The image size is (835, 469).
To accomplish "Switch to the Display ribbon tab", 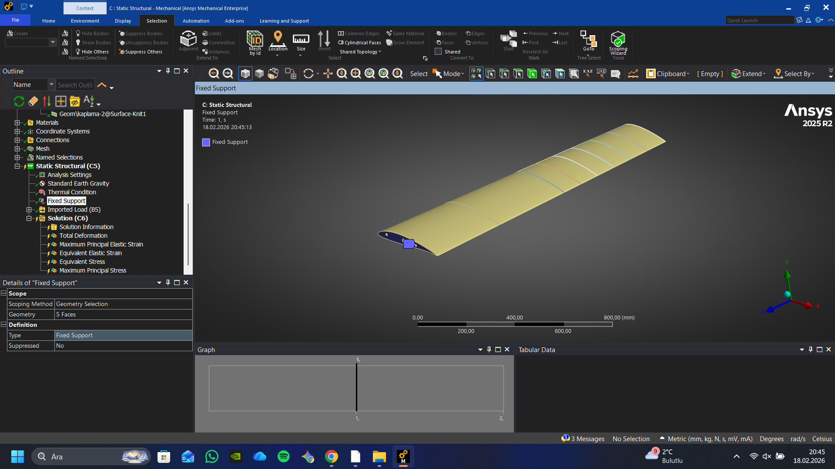I will tap(123, 21).
